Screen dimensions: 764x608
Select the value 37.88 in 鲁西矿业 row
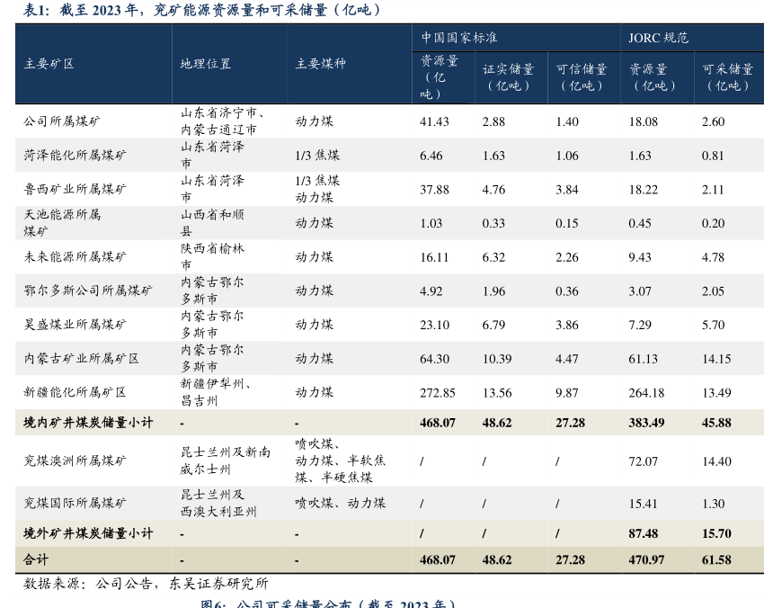(x=434, y=190)
